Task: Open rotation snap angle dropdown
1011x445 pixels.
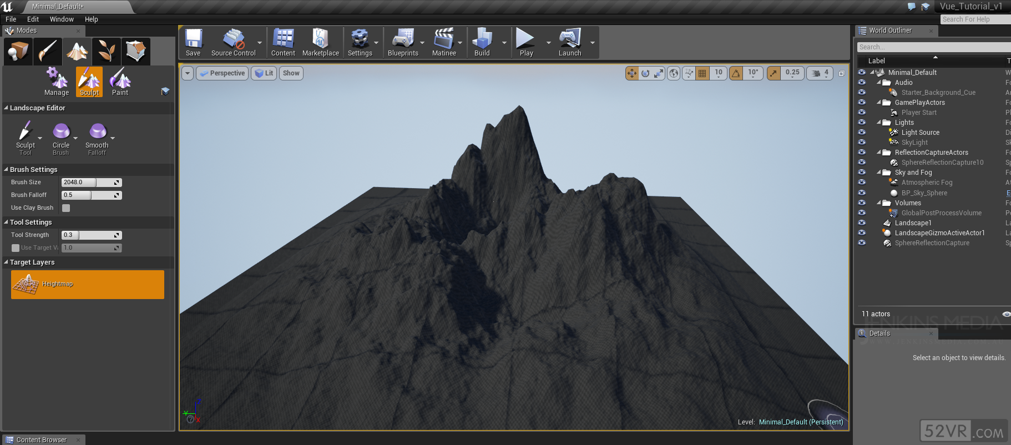Action: pos(753,73)
